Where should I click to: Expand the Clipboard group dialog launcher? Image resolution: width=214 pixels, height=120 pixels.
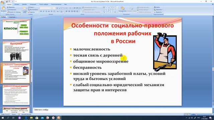pyautogui.click(x=20, y=14)
